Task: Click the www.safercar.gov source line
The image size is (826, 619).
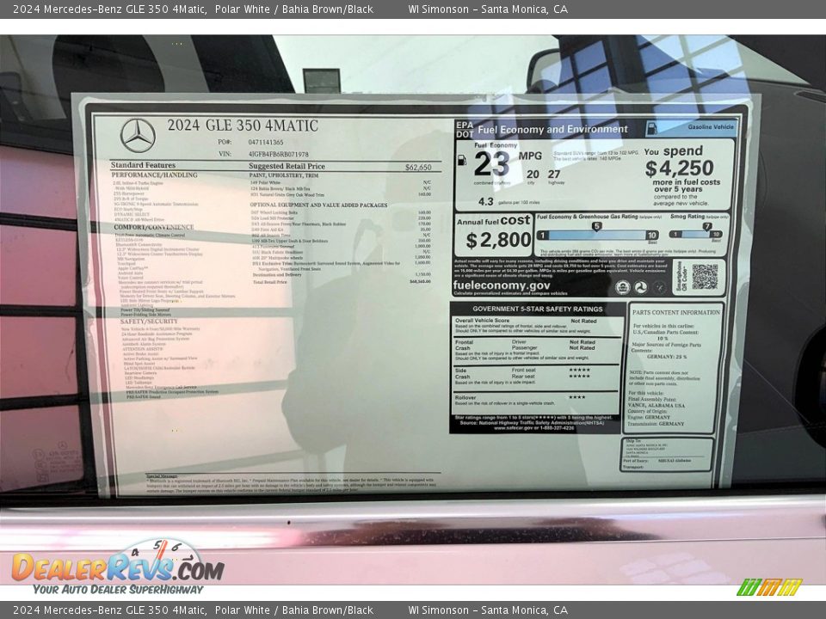Action: pyautogui.click(x=533, y=428)
